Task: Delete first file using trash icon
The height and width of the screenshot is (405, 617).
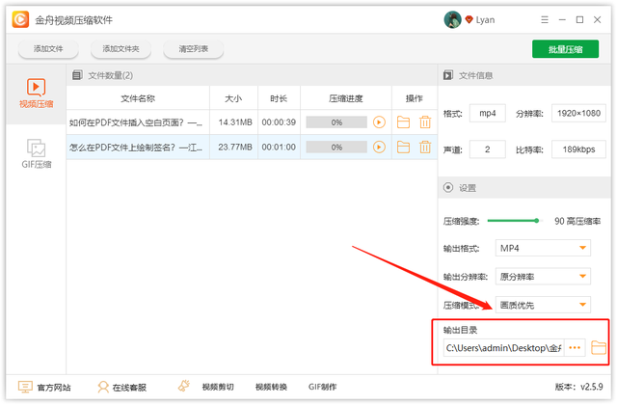Action: pyautogui.click(x=425, y=122)
